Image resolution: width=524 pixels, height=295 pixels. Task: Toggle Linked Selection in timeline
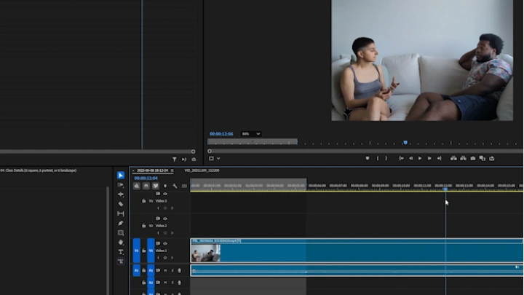coord(156,186)
